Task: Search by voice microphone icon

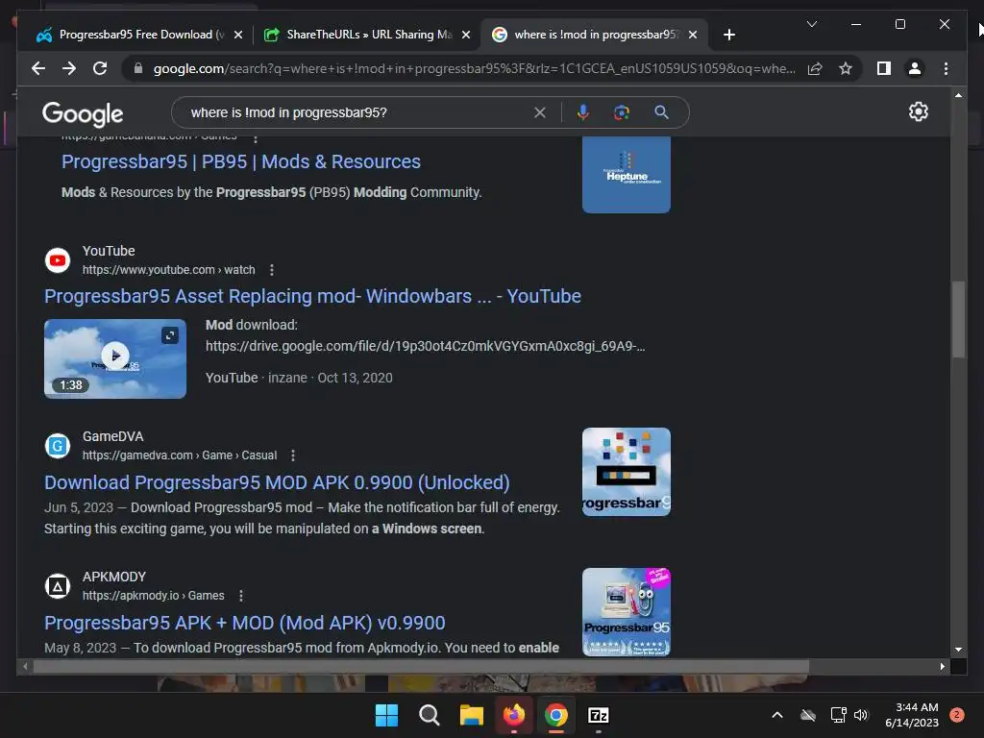Action: pos(583,112)
